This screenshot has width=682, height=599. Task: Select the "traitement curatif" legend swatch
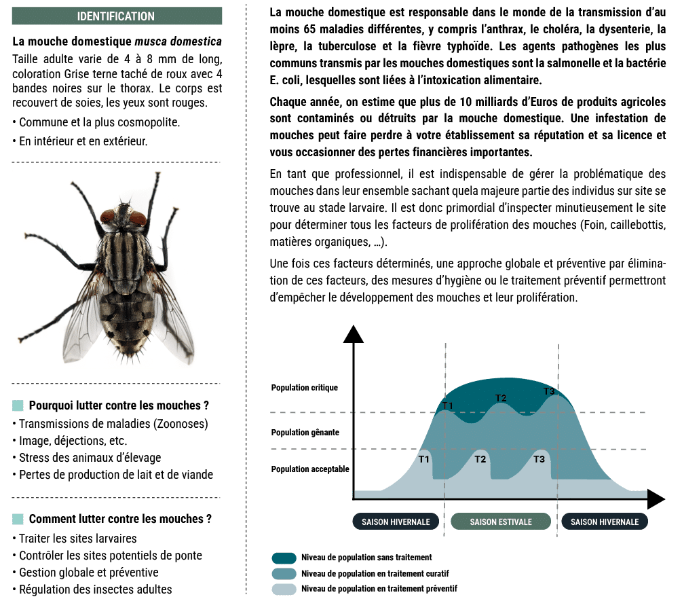[x=284, y=574]
